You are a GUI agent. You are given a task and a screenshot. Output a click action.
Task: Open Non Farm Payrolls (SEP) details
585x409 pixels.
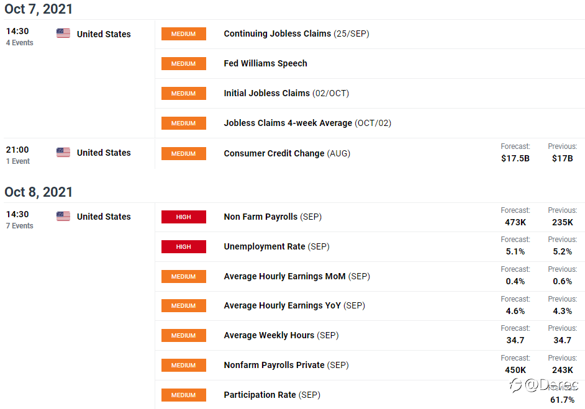coord(273,217)
